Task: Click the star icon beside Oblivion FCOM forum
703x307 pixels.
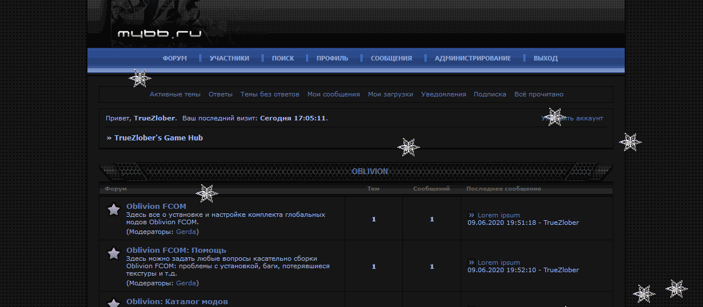Action: (114, 210)
